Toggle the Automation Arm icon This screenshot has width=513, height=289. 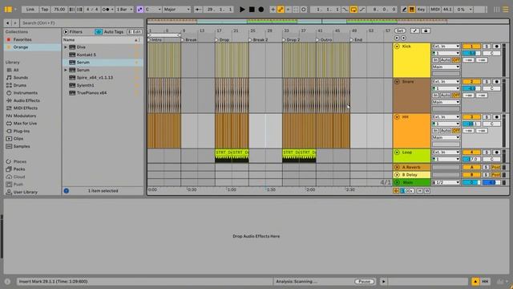coord(281,10)
